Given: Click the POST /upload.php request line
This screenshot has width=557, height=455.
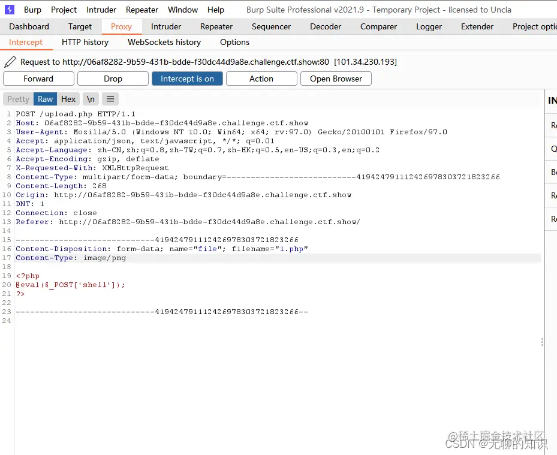Looking at the screenshot, I should (x=76, y=114).
